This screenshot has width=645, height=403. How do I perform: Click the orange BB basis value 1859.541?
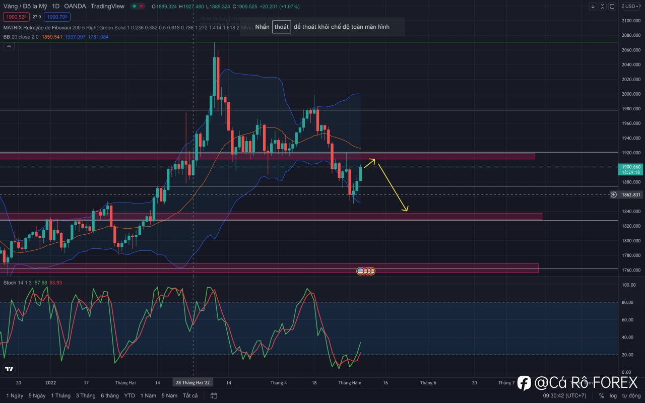[x=51, y=37]
